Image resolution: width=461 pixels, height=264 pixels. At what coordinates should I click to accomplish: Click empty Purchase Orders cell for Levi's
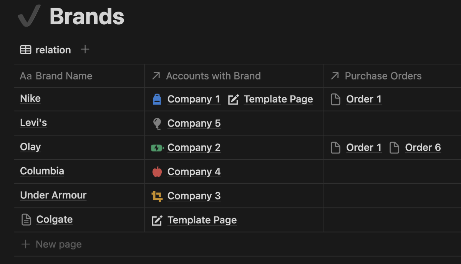[x=392, y=123]
